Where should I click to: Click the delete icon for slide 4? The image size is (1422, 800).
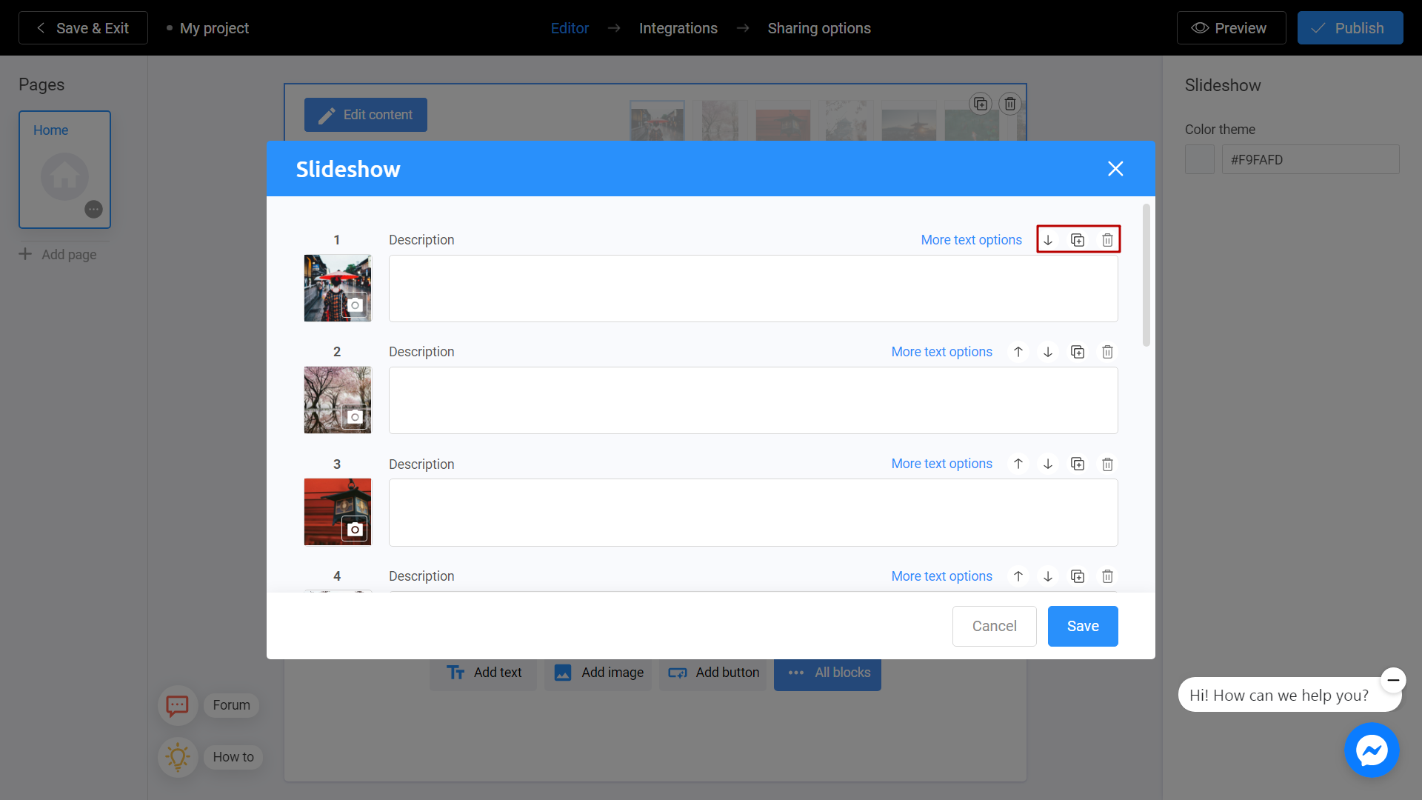(x=1107, y=576)
